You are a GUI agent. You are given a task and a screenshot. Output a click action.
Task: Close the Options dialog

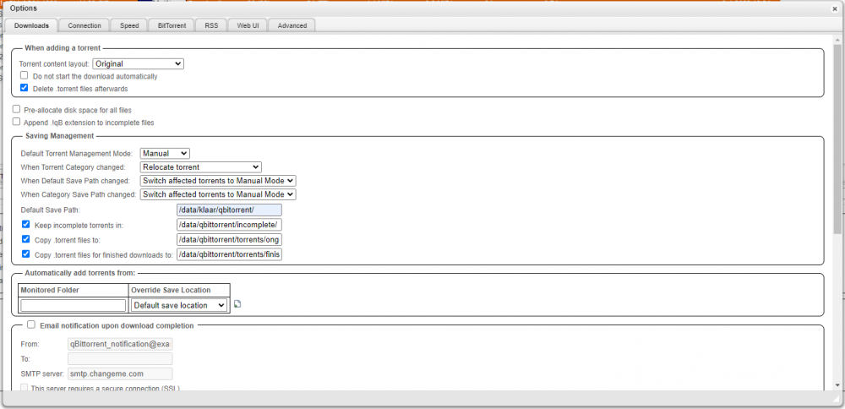tap(835, 9)
